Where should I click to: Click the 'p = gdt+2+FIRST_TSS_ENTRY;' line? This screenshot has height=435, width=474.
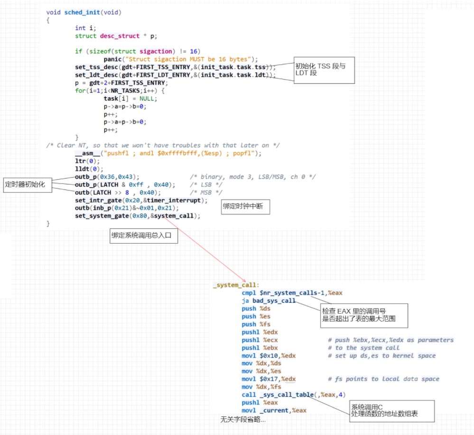(121, 83)
